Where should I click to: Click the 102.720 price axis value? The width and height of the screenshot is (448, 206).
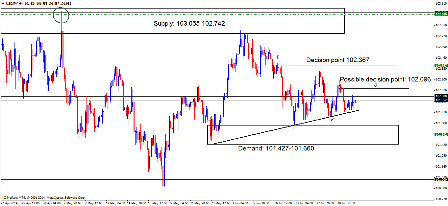tap(441, 36)
